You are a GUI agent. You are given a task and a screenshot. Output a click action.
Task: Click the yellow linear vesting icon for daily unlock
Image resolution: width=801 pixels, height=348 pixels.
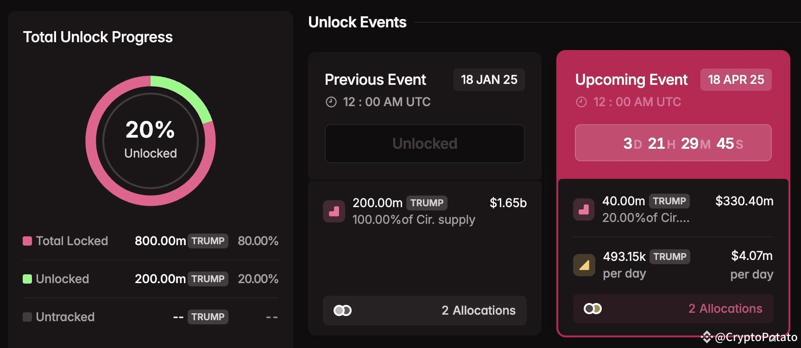tap(584, 265)
